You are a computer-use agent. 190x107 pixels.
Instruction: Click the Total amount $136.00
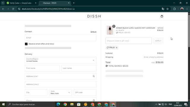159,62
